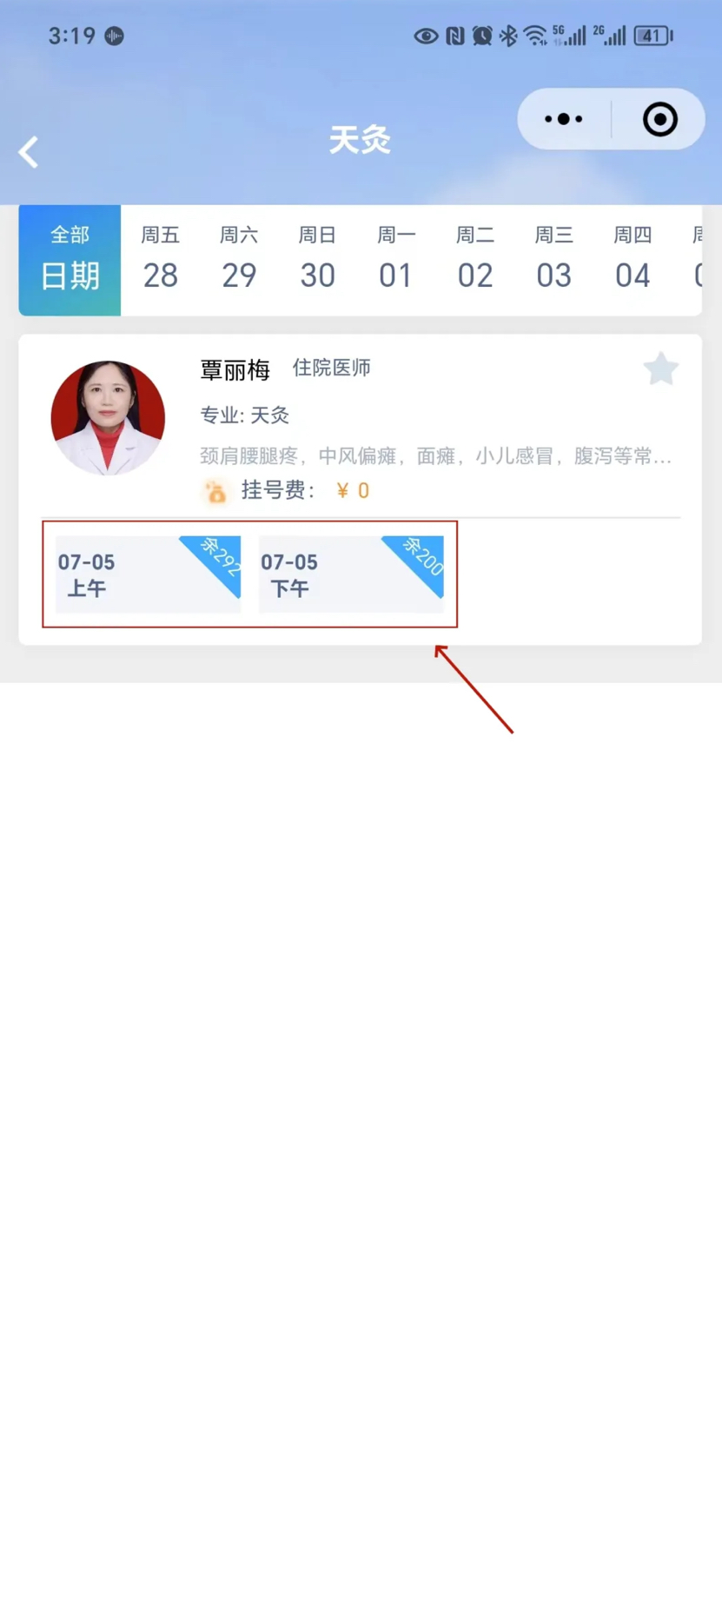Screen dimensions: 722x1614
Task: Select 周日 30 date tab
Action: (x=318, y=260)
